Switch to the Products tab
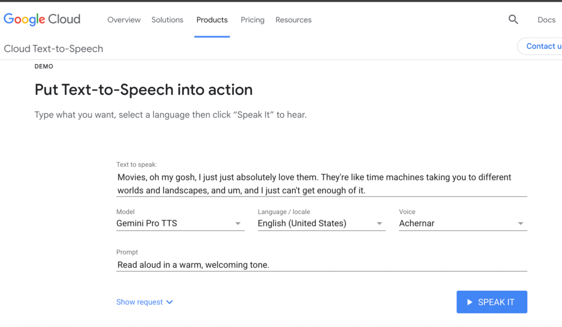 [x=212, y=20]
